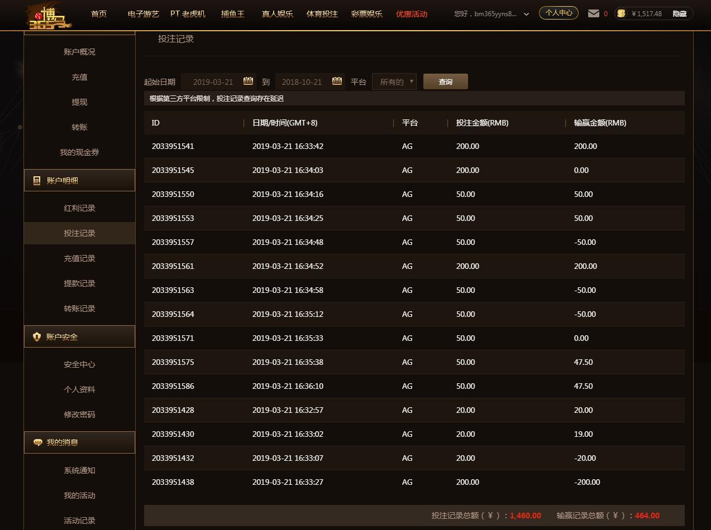
Task: Open 彩票娱乐 in the top navigation
Action: tap(367, 14)
